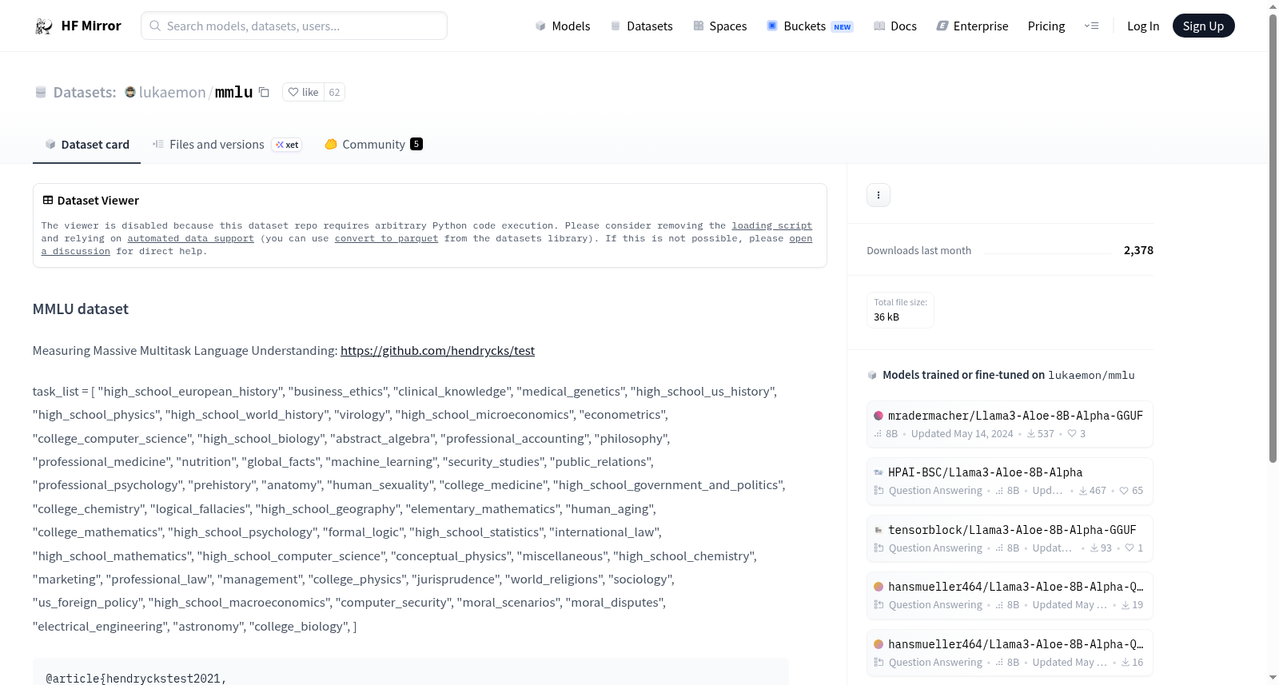
Task: Like the mmlu dataset
Action: [303, 92]
